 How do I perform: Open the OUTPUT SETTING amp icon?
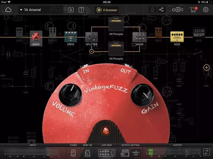click(x=125, y=153)
